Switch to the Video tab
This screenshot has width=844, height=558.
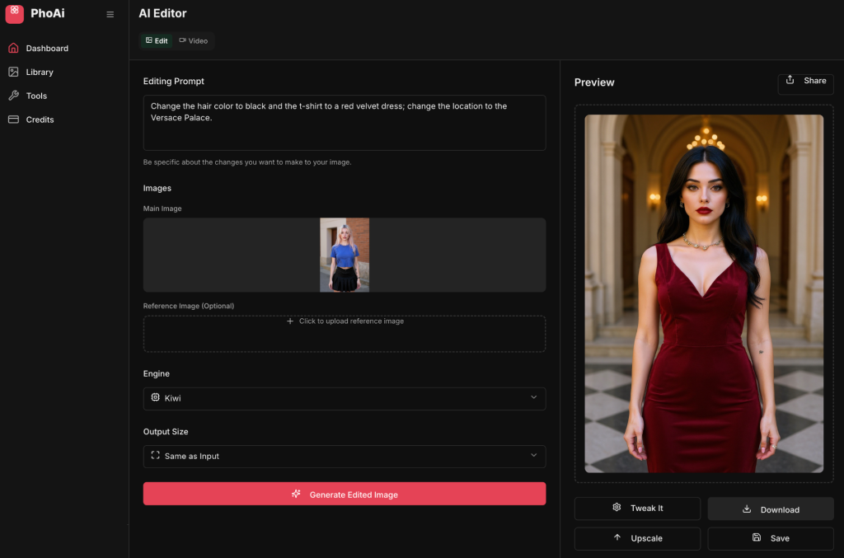click(x=193, y=40)
